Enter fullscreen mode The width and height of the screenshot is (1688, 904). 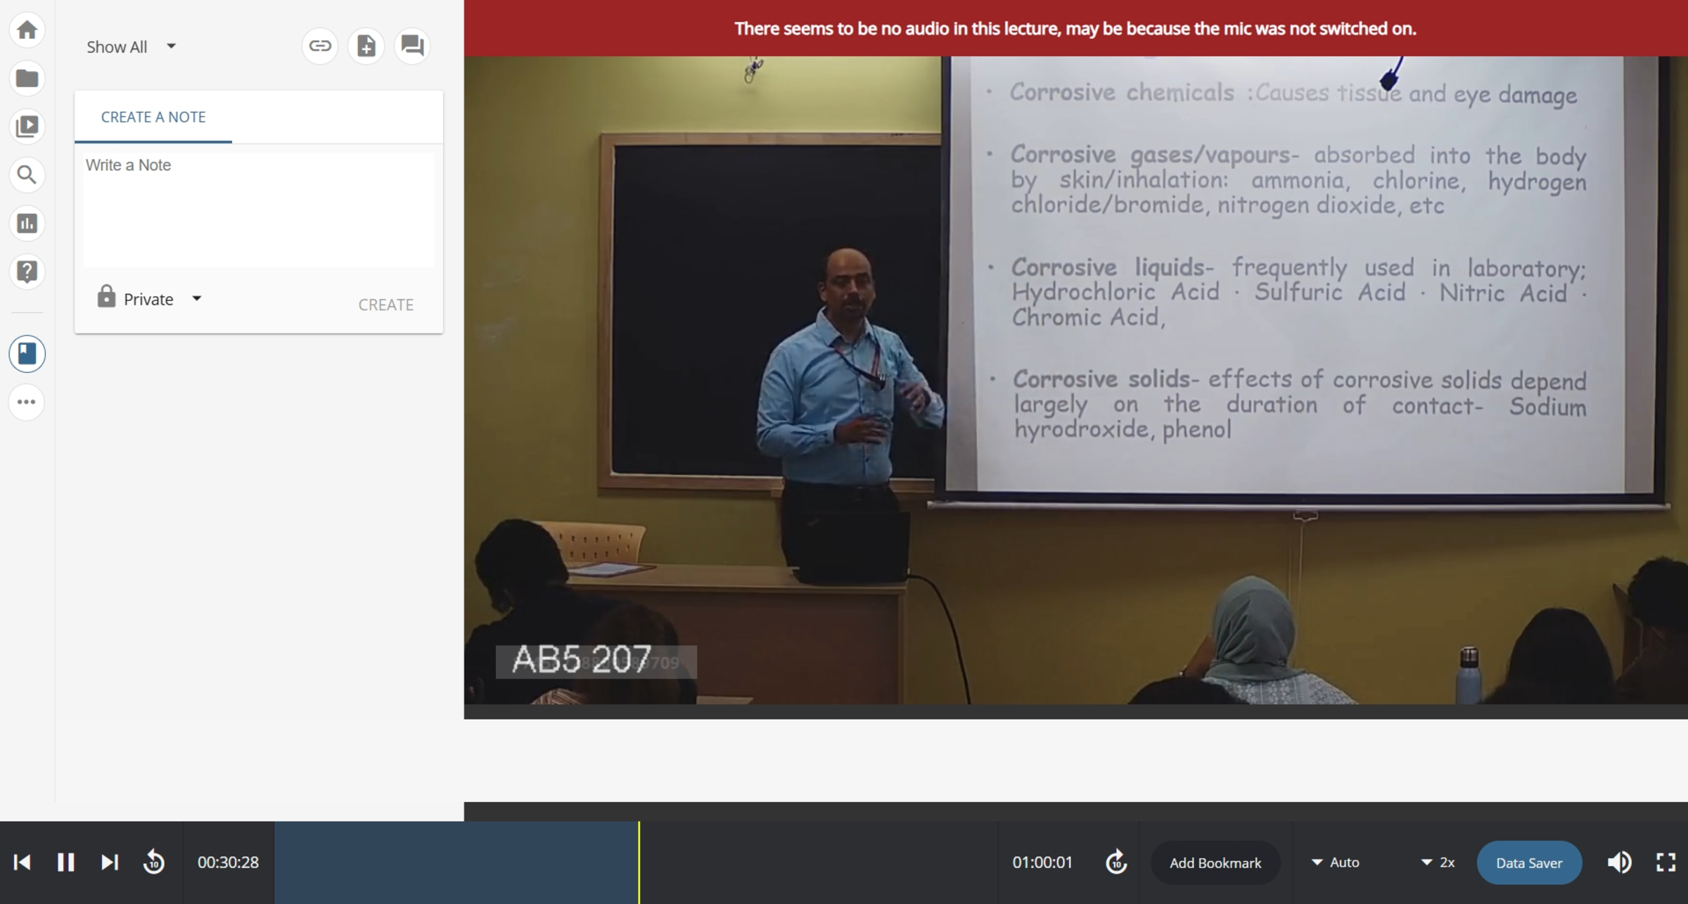click(1665, 862)
